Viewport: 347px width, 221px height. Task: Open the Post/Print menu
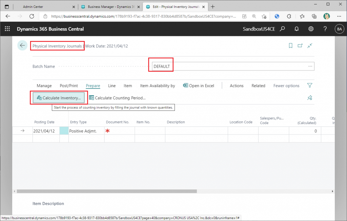tap(69, 86)
